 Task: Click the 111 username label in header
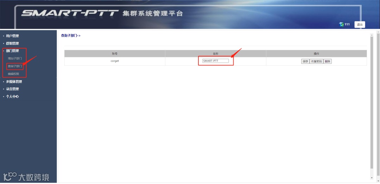click(x=347, y=24)
